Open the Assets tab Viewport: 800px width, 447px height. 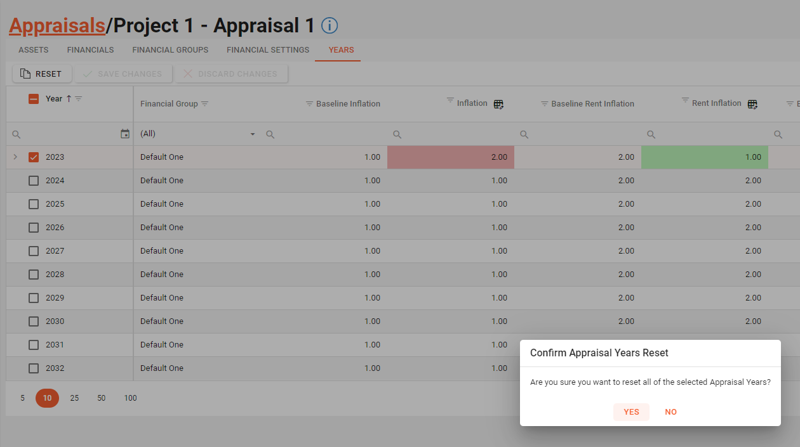[34, 50]
